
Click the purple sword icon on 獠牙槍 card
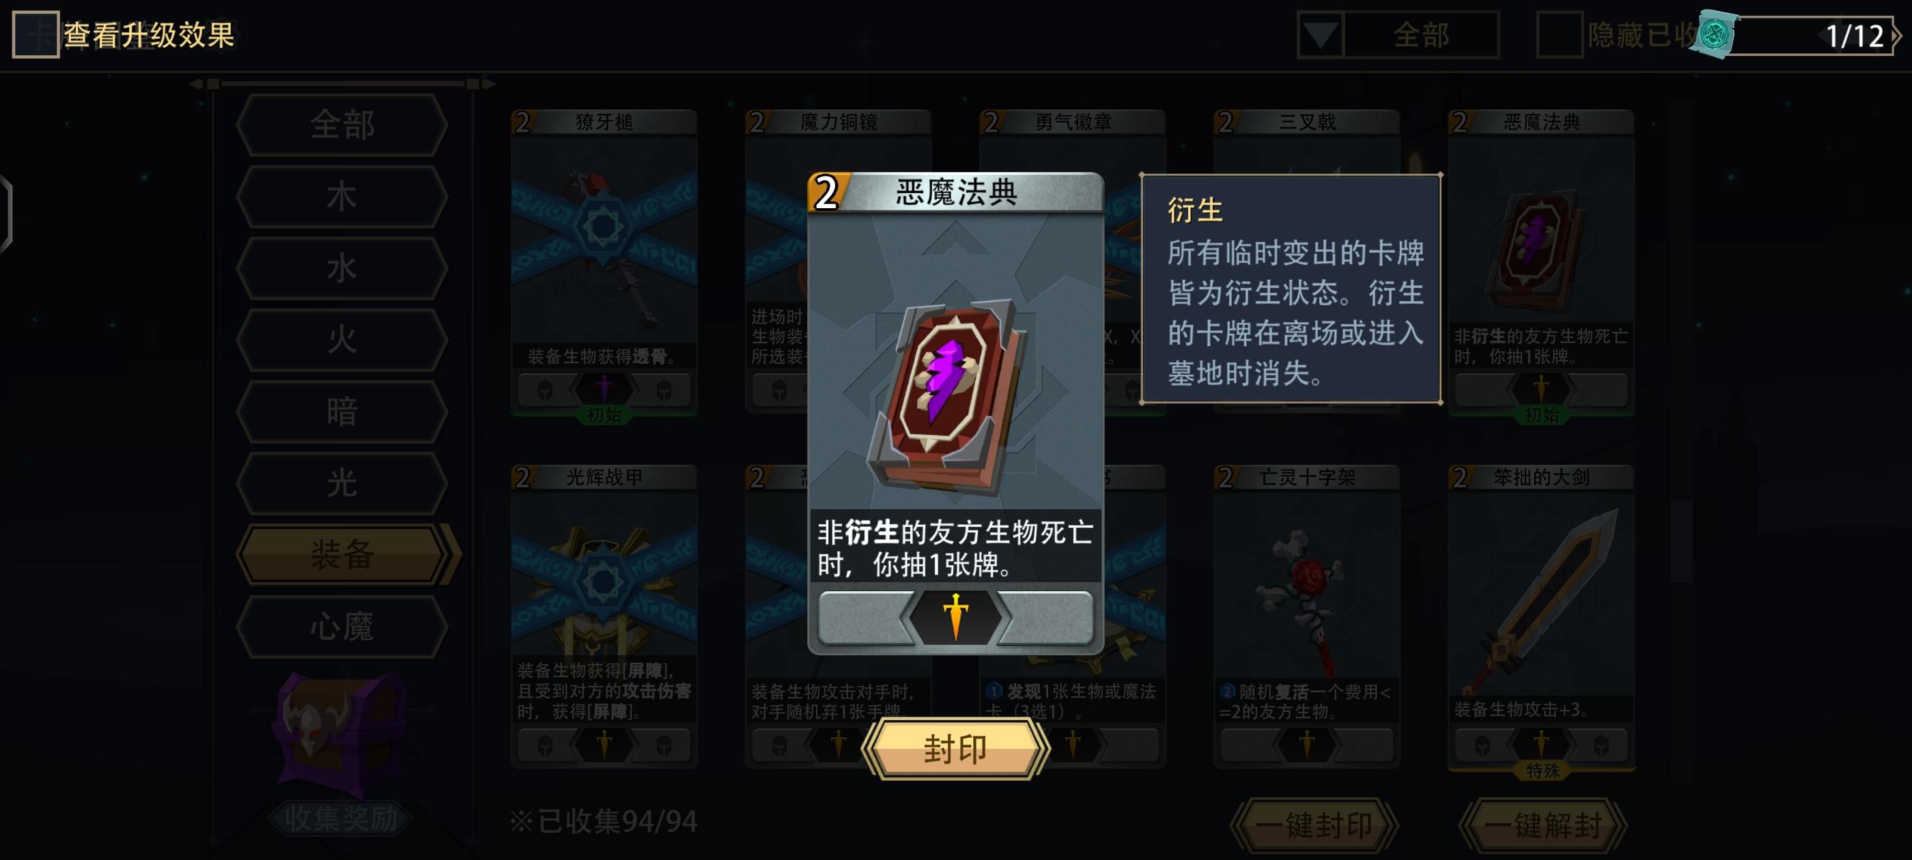click(x=604, y=388)
